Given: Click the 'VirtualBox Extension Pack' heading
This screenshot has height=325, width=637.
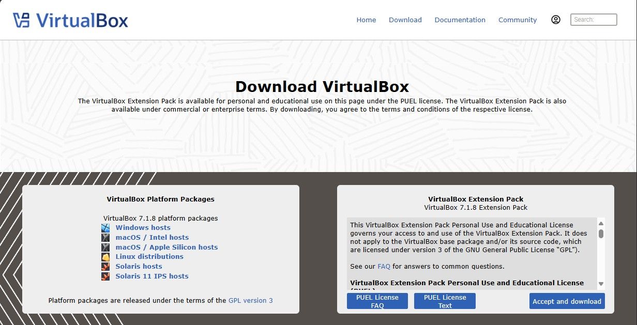Looking at the screenshot, I should 476,199.
